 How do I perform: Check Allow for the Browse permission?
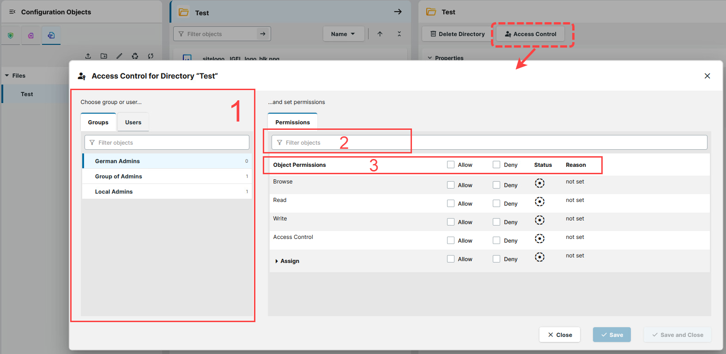[x=451, y=185]
